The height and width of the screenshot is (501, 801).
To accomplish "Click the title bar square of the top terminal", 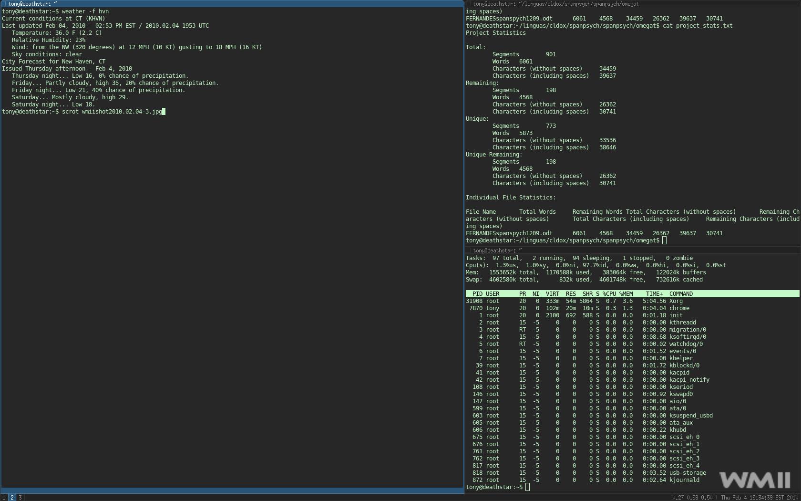I will coord(468,250).
